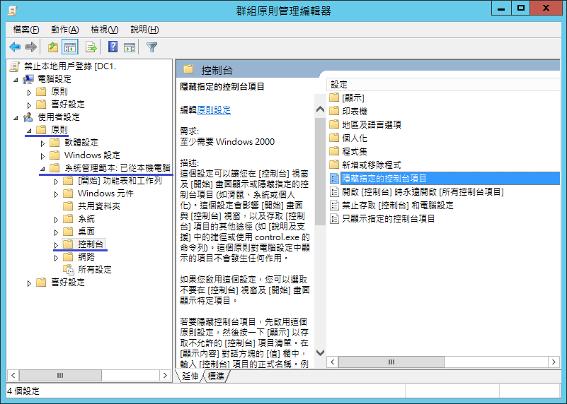The height and width of the screenshot is (404, 567).
Task: Select 開啟 [控制台] 時永遠開啟 [所有控制台項目]
Action: click(423, 191)
